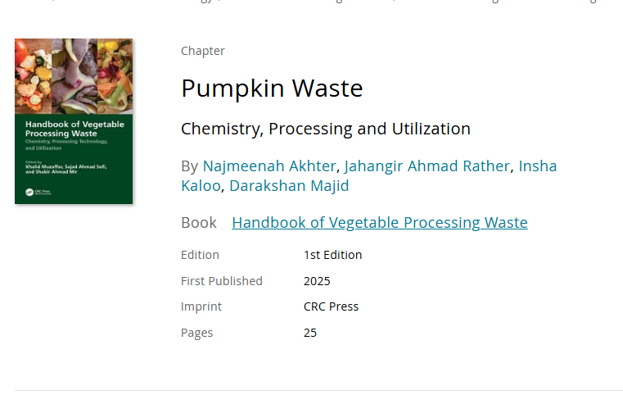Open author Jahangir Ahmad Rather's link
Viewport: 623px width, 404px height.
point(427,166)
